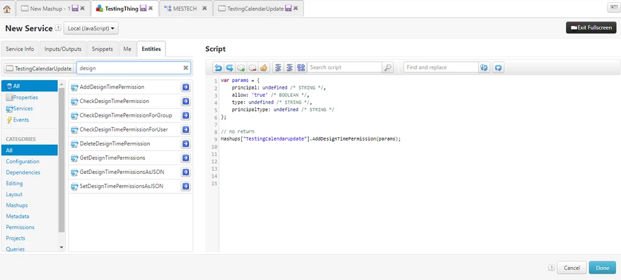Click the undo arrow in script toolbar
Viewport: 621px width, 280px height.
pyautogui.click(x=218, y=68)
